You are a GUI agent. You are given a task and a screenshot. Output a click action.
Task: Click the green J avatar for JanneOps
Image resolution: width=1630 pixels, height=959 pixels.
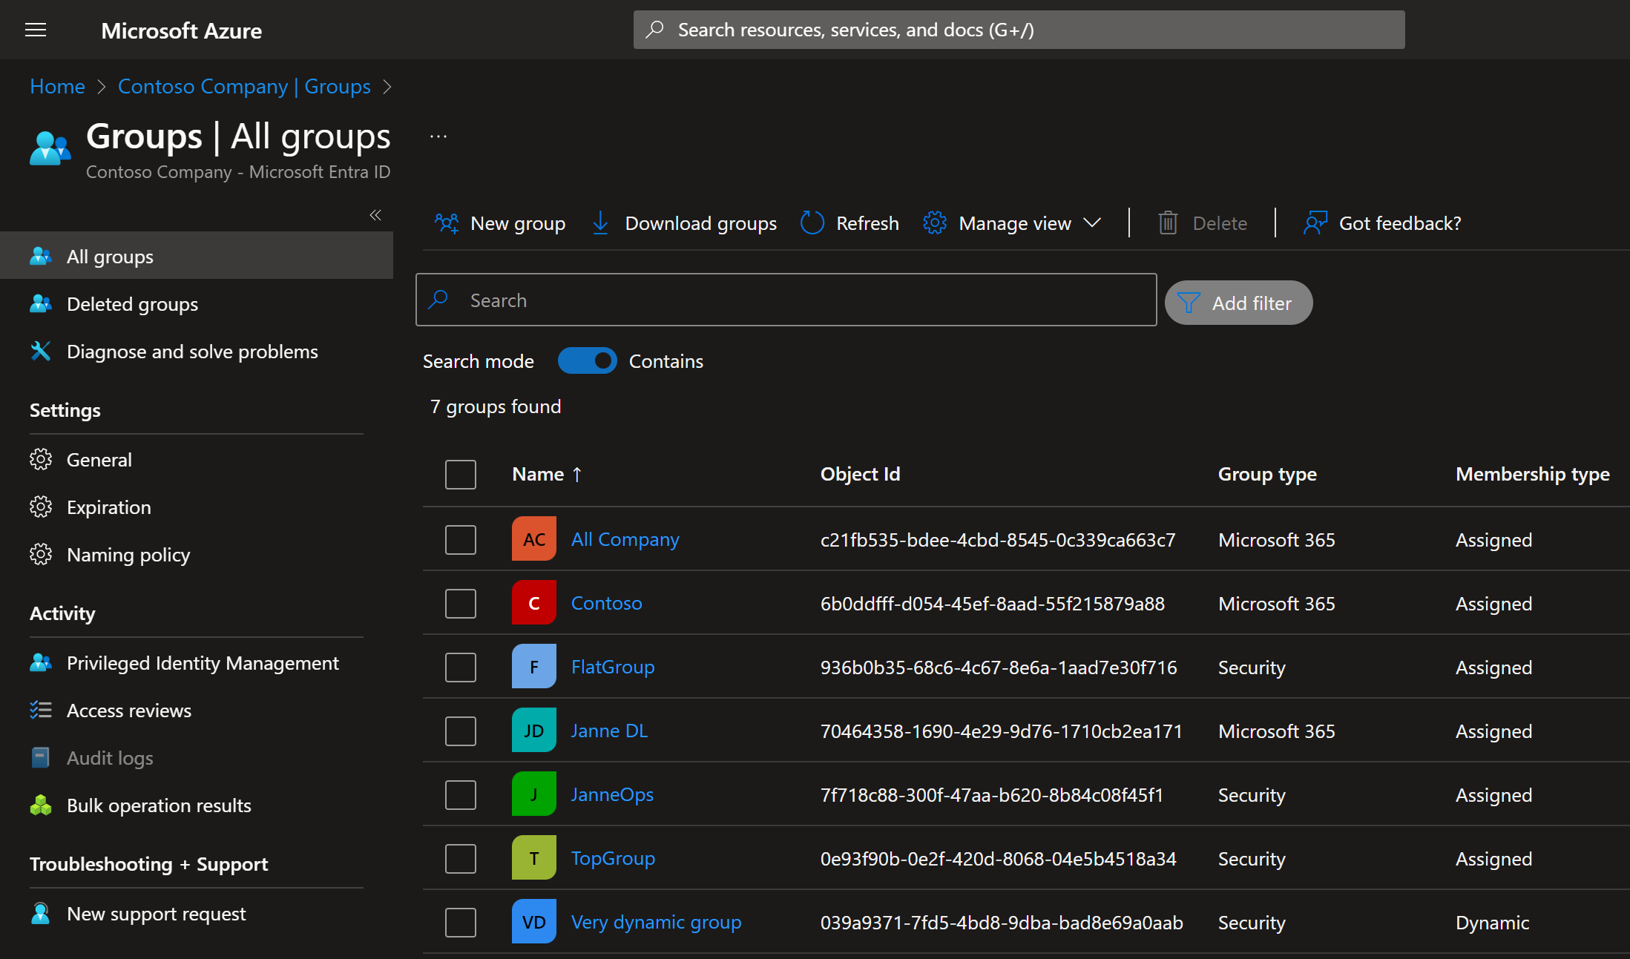coord(534,794)
